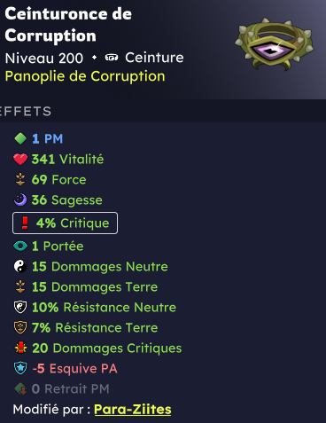Click the Esquive PA star shield icon
Image resolution: width=326 pixels, height=423 pixels.
(x=20, y=368)
